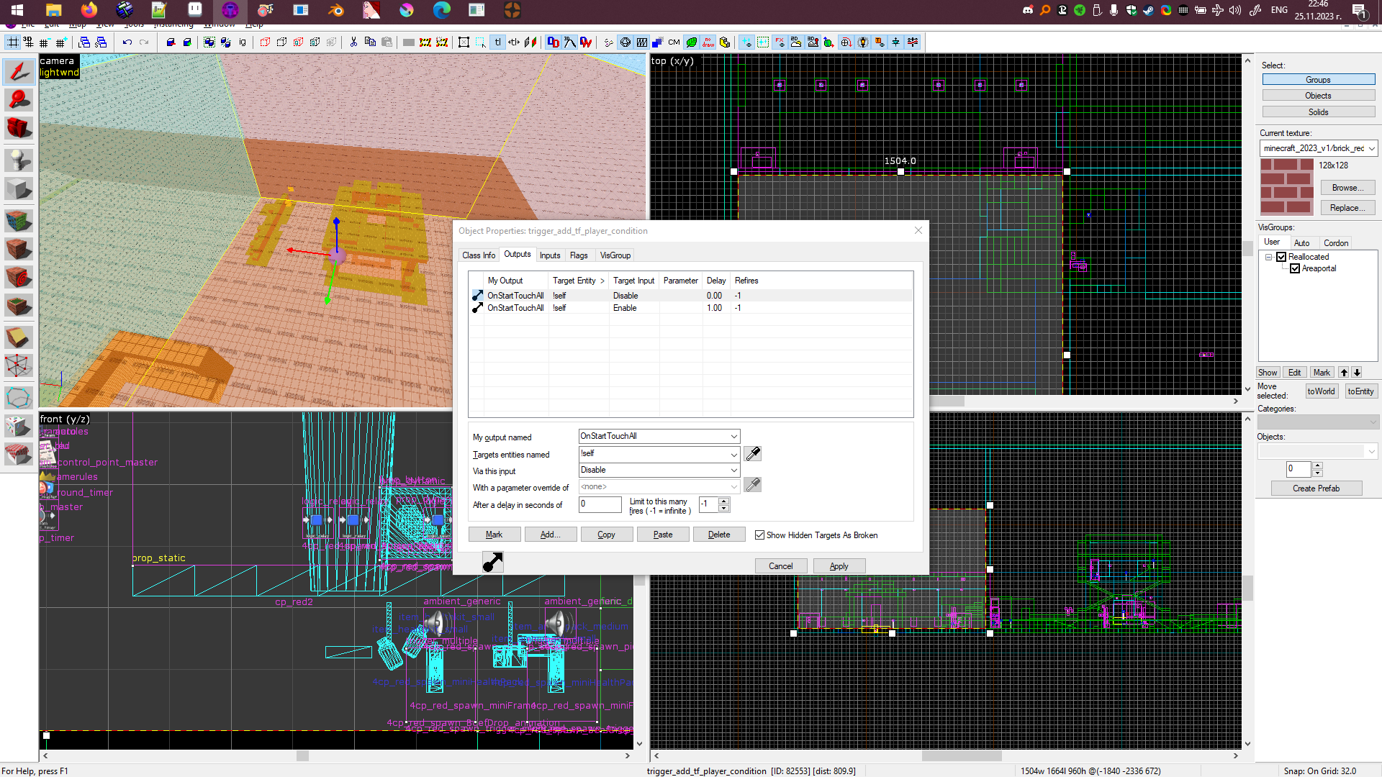This screenshot has height=777, width=1382.
Task: Uncheck the Reallocated visgroup
Action: pos(1281,257)
